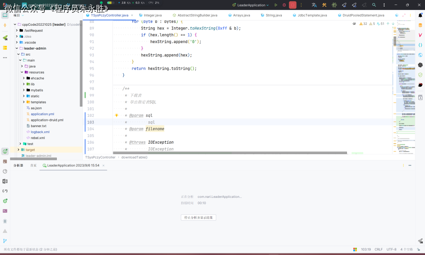Viewport: 425px width, 255px height.
Task: Click the 4 个空格 indent setting
Action: coord(406,249)
